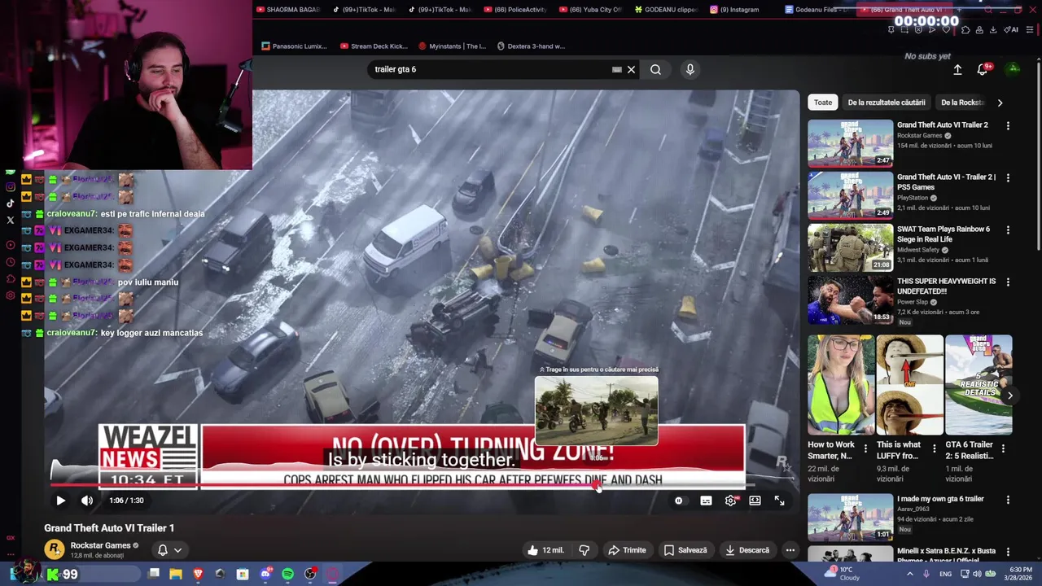The height and width of the screenshot is (586, 1042).
Task: Open File Explorer from the taskbar
Action: pyautogui.click(x=175, y=575)
